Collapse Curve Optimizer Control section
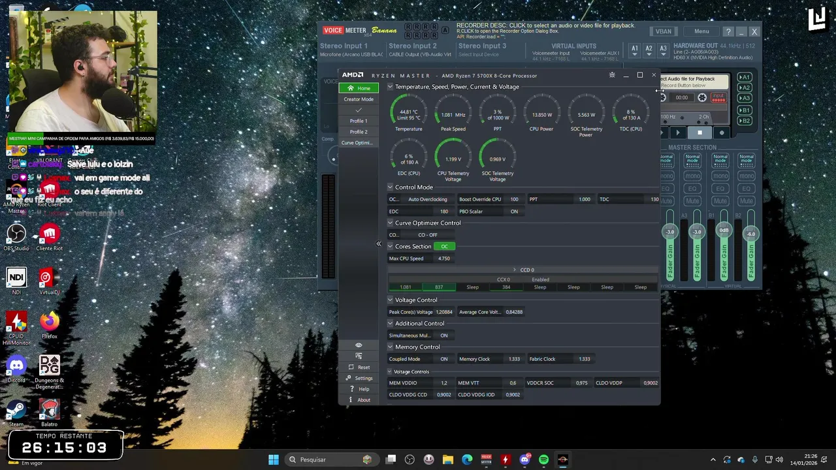Viewport: 836px width, 470px height. coord(390,223)
